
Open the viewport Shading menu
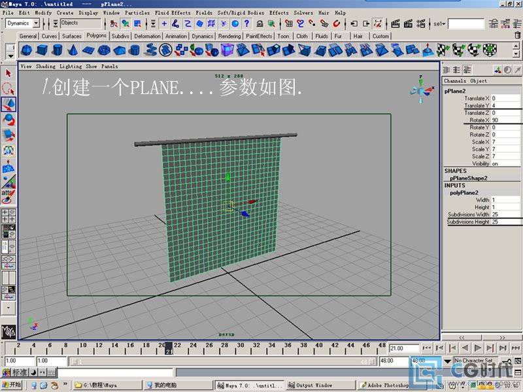click(x=45, y=67)
